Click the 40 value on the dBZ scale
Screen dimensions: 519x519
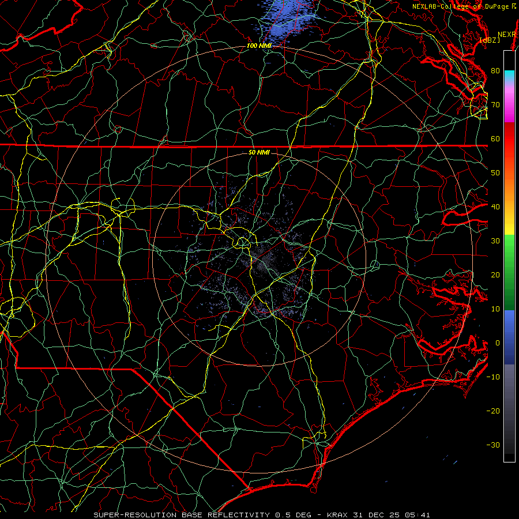point(495,207)
